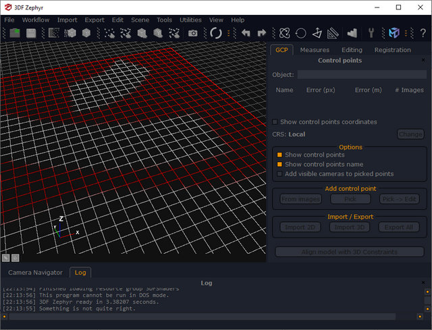Screen dimensions: 432x330
Task: Click the blue 3D cube icon
Action: [x=394, y=33]
